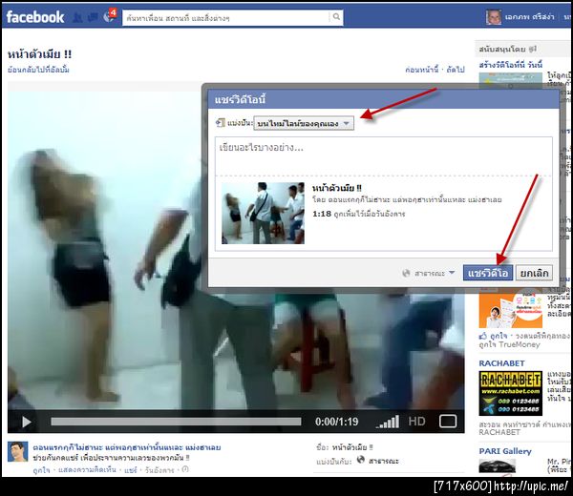Screen dimensions: 573x496
Task: Toggle fullscreen video mode
Action: click(x=448, y=422)
